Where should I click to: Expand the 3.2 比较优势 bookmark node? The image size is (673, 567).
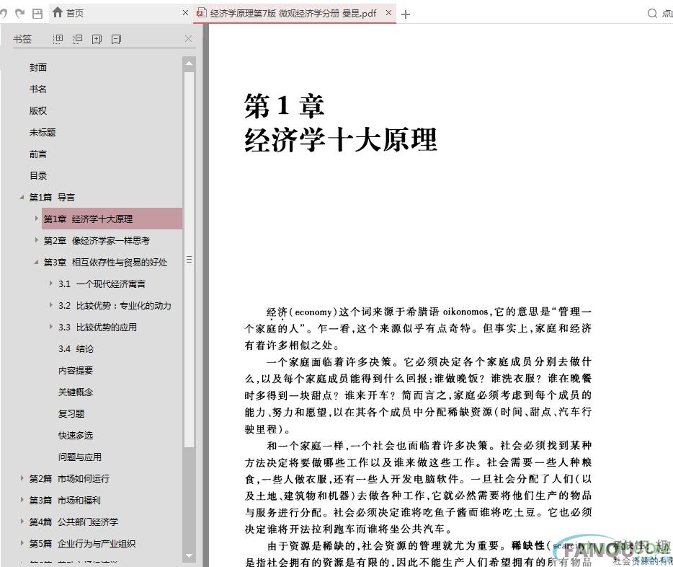point(51,305)
